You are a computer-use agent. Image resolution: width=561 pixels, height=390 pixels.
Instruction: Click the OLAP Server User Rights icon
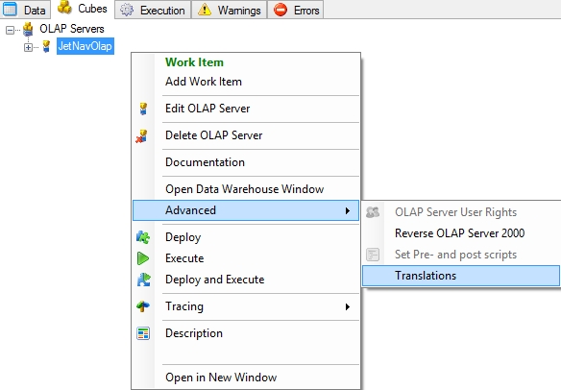pyautogui.click(x=373, y=212)
